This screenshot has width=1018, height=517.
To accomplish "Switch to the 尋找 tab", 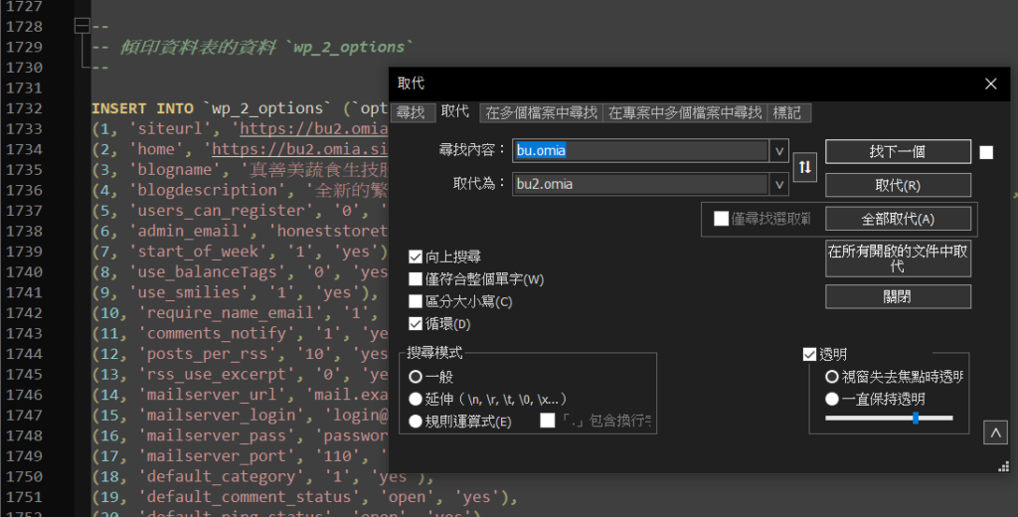I will point(411,112).
